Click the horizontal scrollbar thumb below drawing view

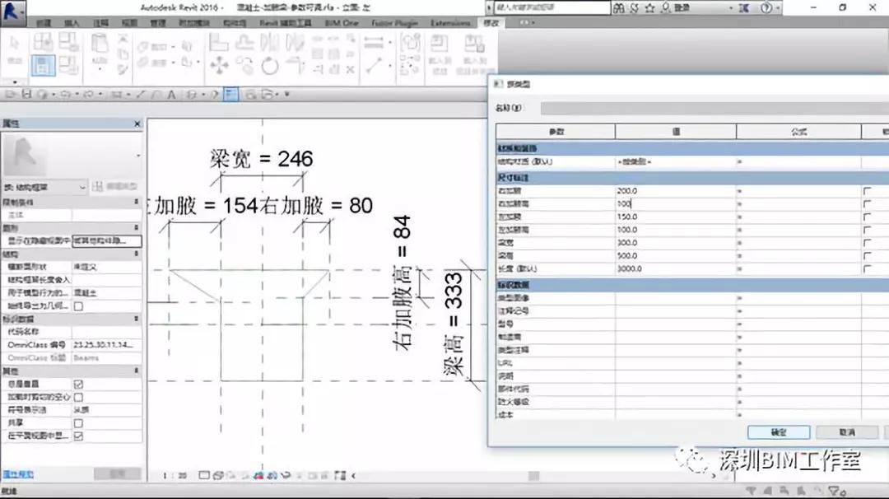[x=533, y=476]
